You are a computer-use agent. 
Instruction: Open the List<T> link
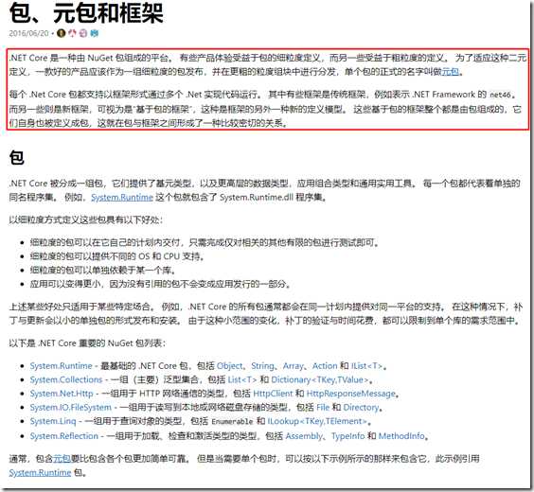click(242, 379)
